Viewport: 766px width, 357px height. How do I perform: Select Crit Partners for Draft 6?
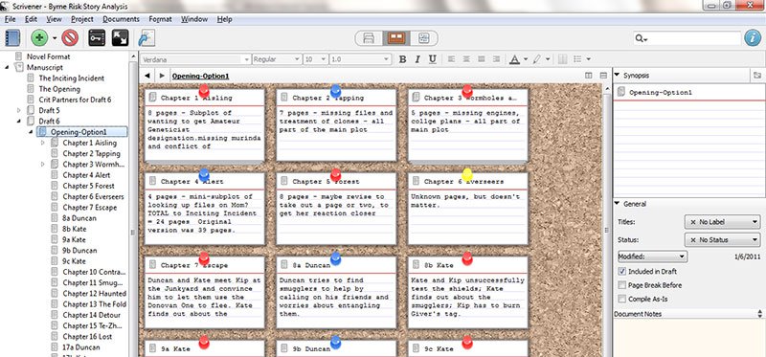click(75, 100)
